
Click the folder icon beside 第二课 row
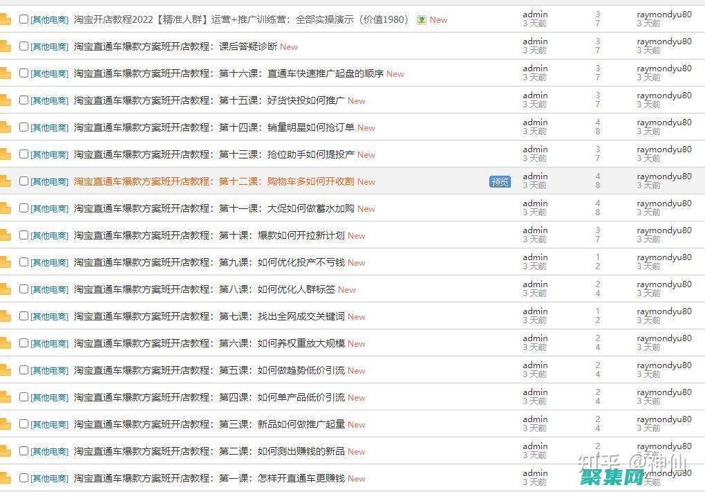click(x=6, y=451)
